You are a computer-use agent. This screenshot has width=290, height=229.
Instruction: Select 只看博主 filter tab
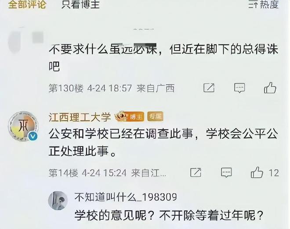[80, 4]
